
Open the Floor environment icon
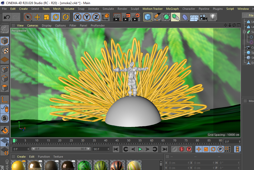click(194, 17)
